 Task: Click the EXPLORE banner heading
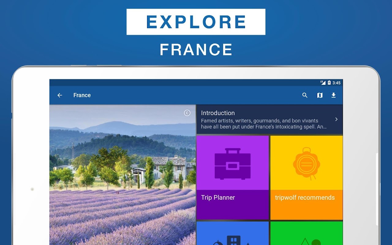click(196, 22)
